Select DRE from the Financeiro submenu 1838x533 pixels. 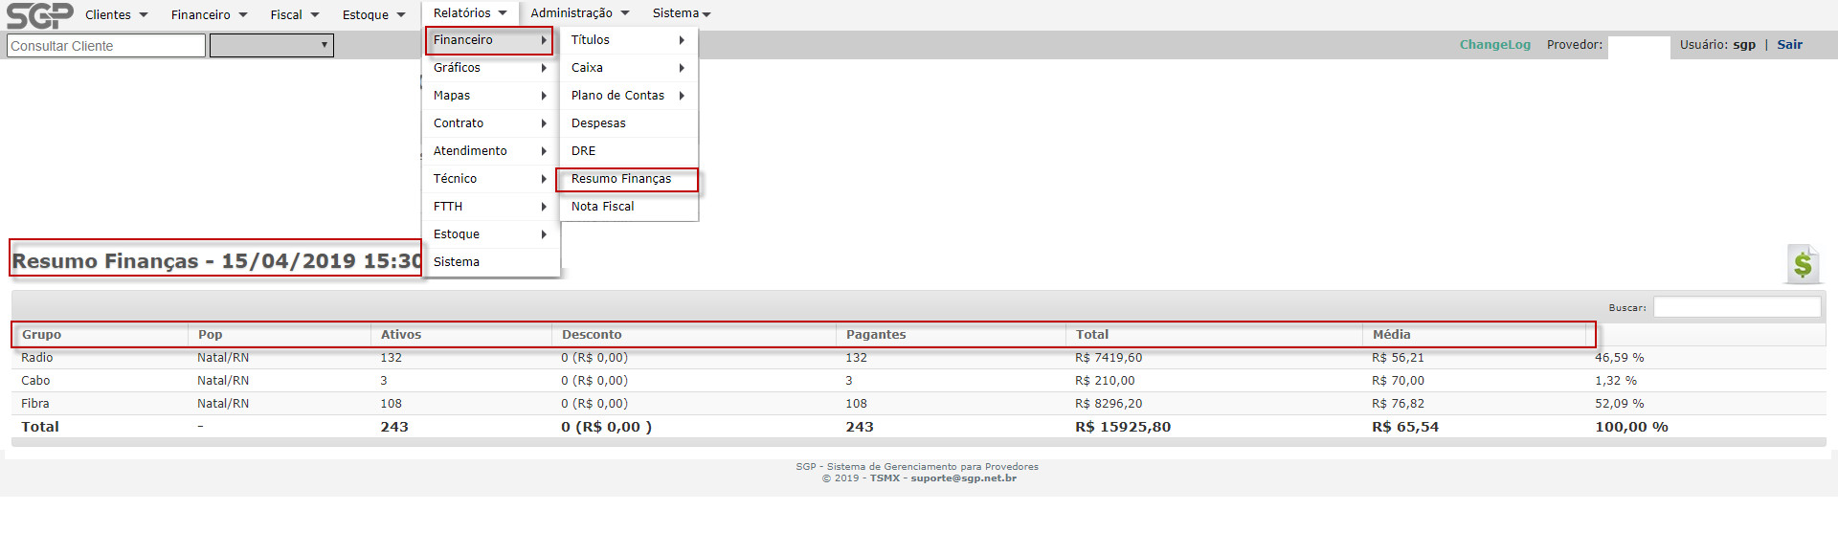click(x=584, y=151)
